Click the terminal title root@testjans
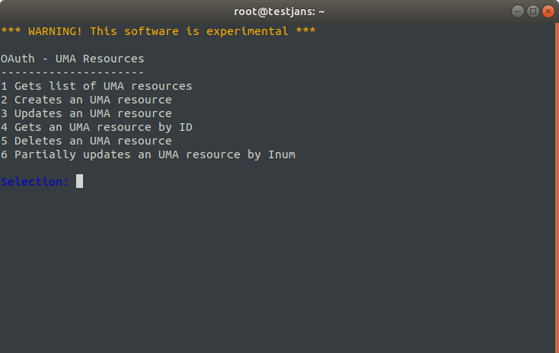This screenshot has width=559, height=353. tap(279, 11)
